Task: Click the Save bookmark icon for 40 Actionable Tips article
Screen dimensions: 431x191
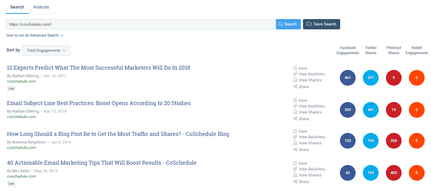Action: click(295, 163)
